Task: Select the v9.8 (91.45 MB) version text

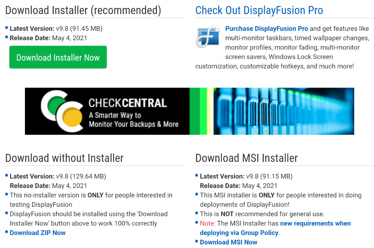Action: tap(79, 29)
